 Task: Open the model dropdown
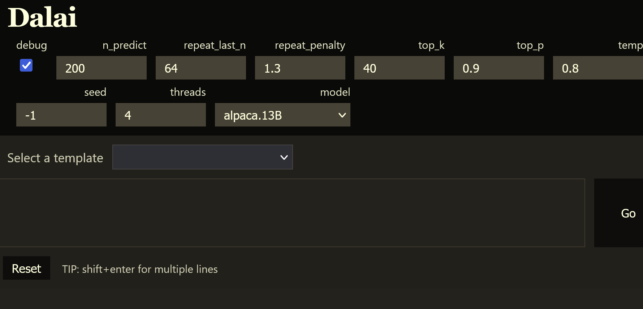coord(282,115)
